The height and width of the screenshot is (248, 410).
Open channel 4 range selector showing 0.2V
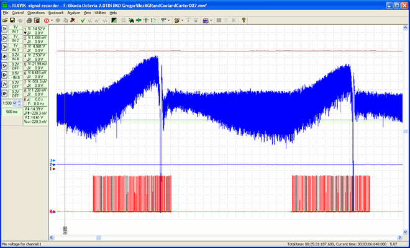pos(16,55)
